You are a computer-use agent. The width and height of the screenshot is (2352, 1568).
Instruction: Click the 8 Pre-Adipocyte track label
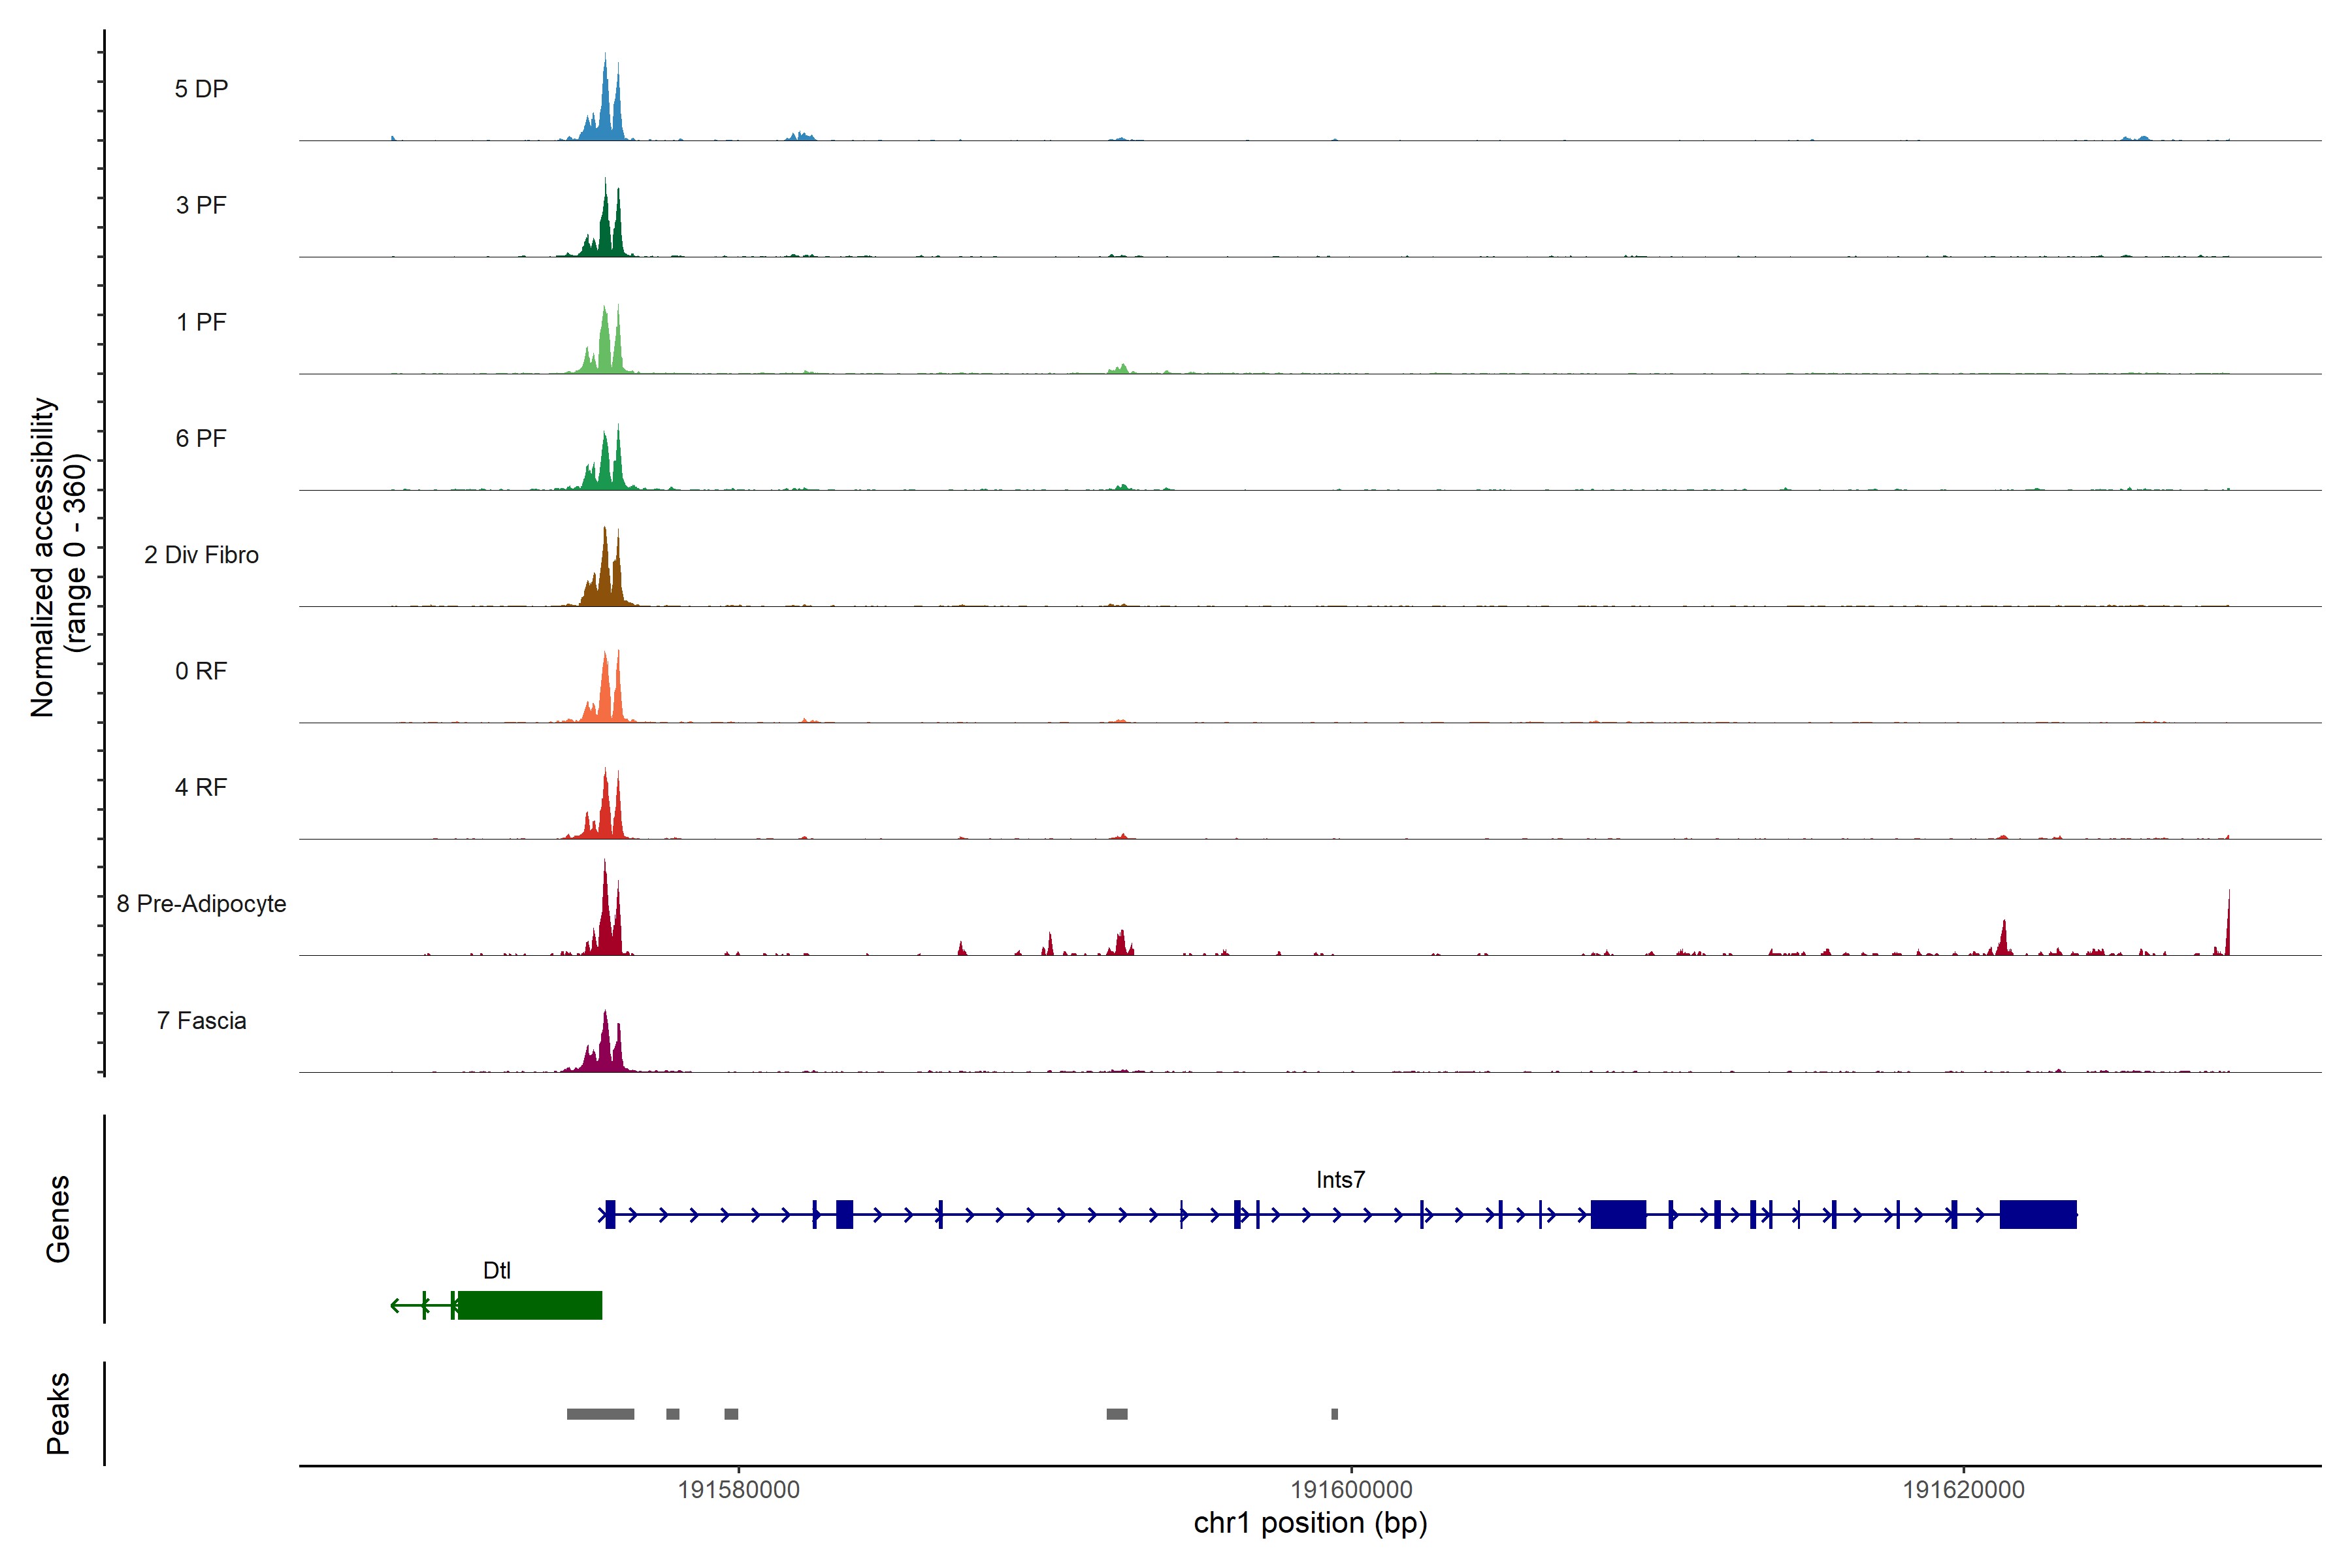coord(201,904)
